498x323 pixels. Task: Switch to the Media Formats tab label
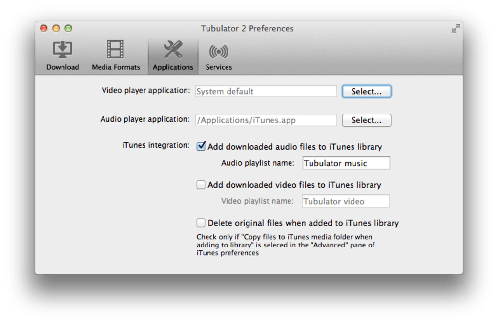point(116,67)
